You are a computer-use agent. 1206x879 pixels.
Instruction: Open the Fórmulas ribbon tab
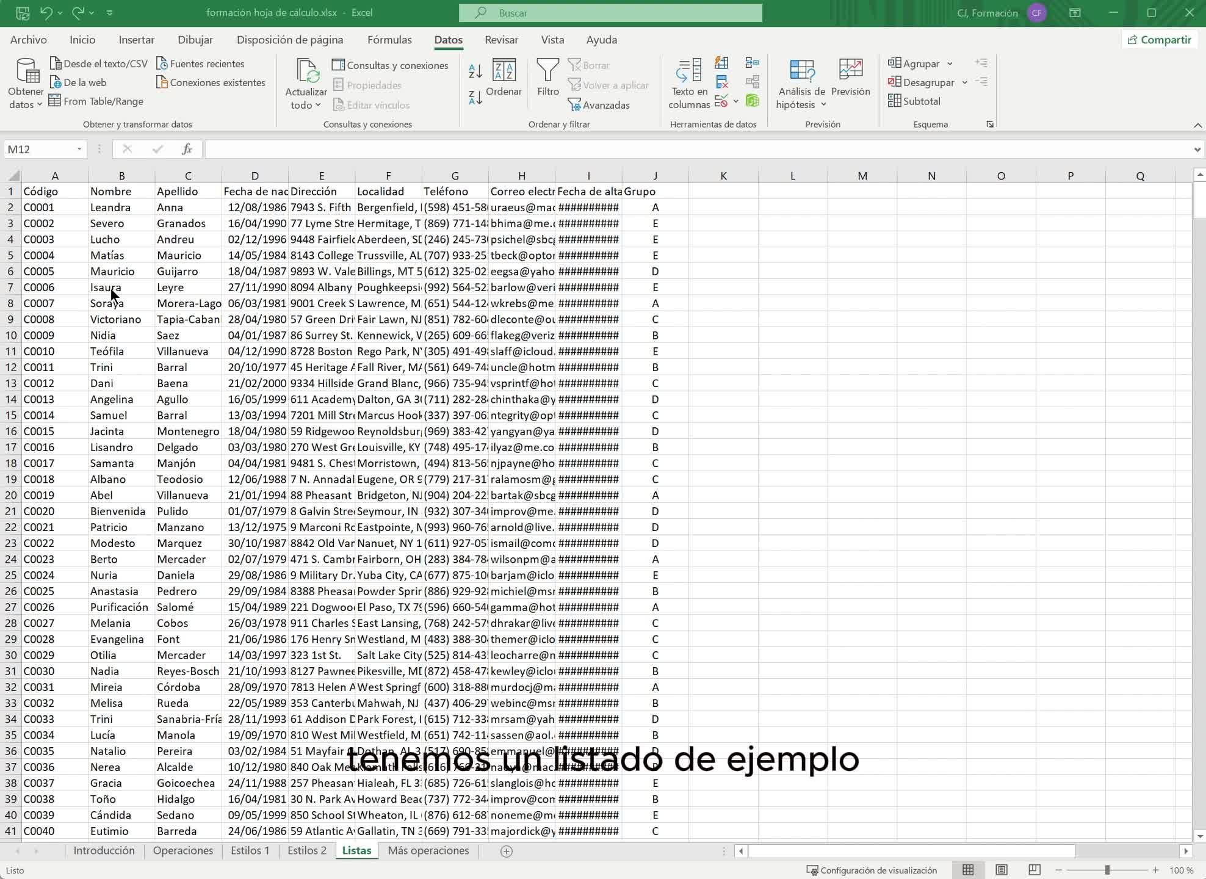389,40
